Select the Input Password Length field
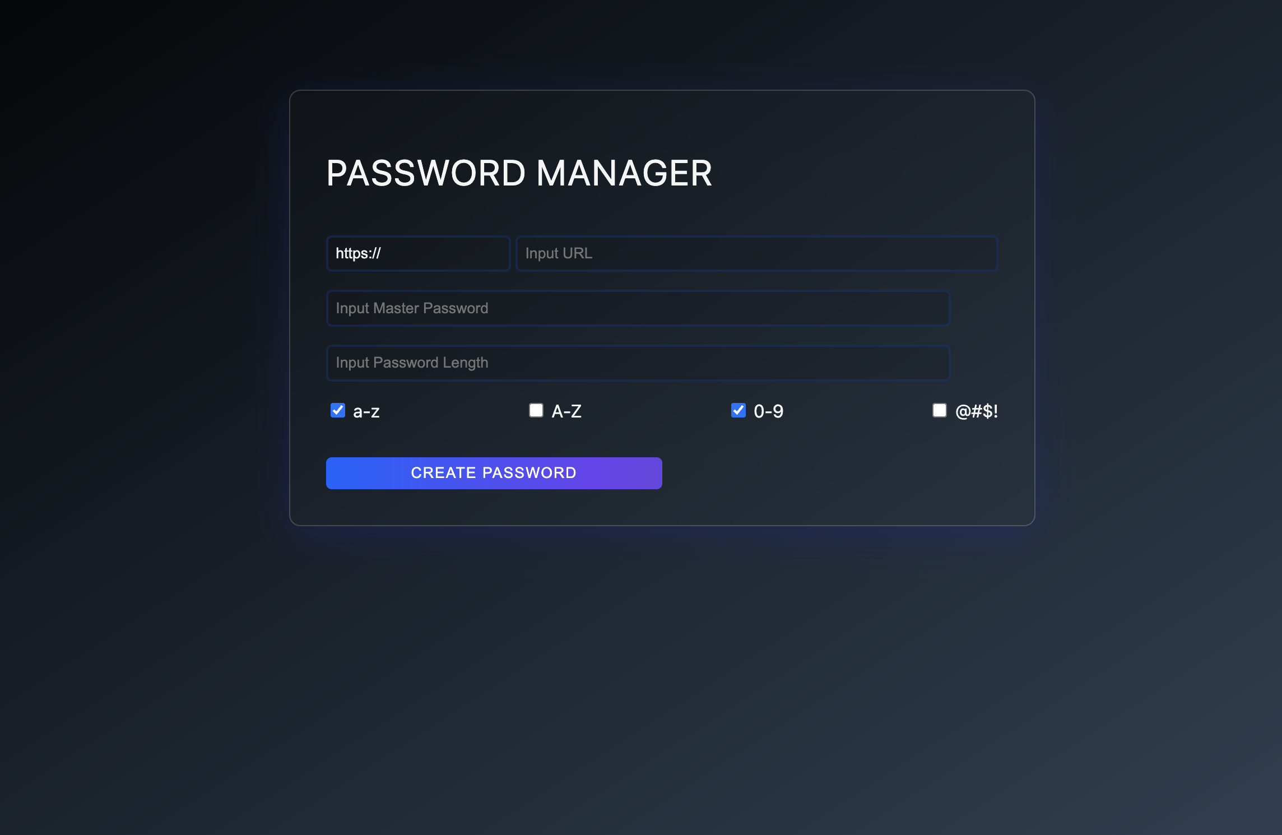 pyautogui.click(x=638, y=363)
